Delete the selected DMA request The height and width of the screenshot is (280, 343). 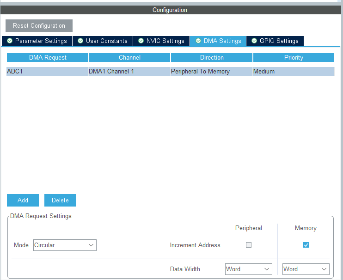click(60, 200)
